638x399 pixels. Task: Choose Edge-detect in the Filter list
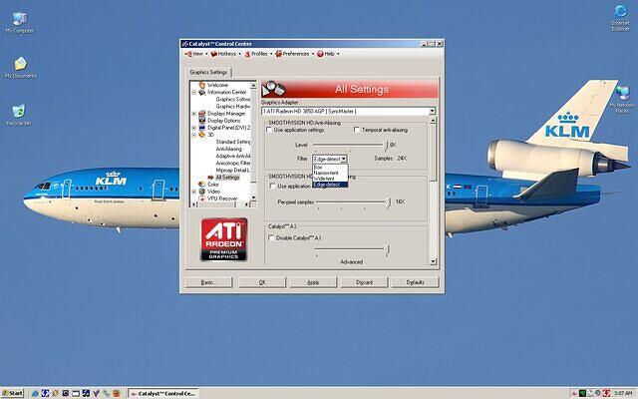click(330, 185)
